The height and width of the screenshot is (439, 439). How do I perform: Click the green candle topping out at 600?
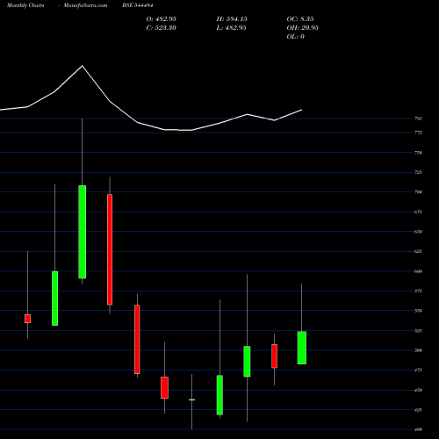pos(54,299)
